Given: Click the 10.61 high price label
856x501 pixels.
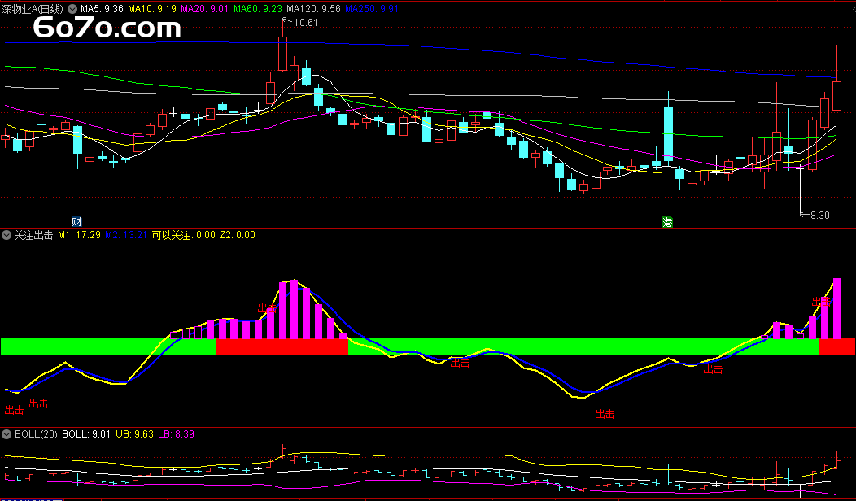Looking at the screenshot, I should (x=305, y=23).
